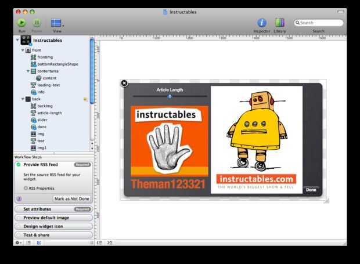Click the Workflow Steps header
This screenshot has height=264, width=360.
click(28, 157)
